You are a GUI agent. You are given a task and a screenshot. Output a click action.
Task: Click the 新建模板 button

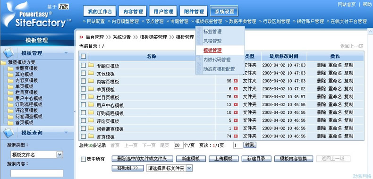click(x=191, y=159)
